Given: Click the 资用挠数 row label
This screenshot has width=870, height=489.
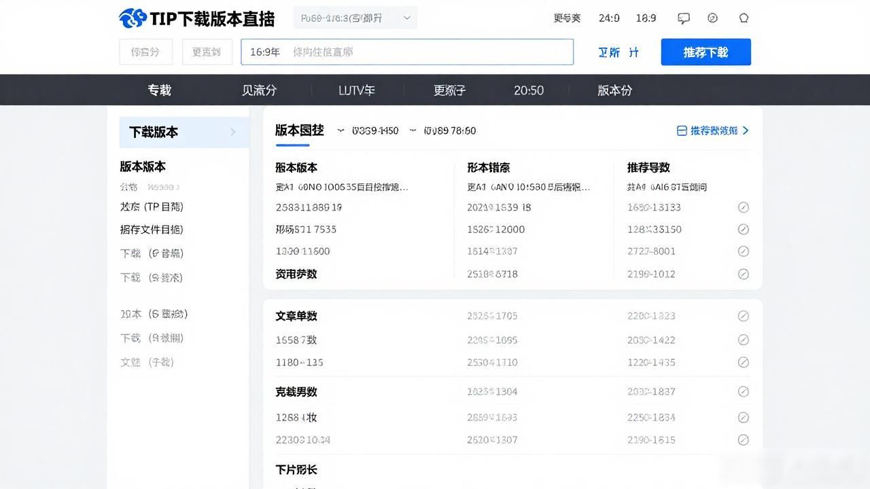Looking at the screenshot, I should (x=296, y=274).
